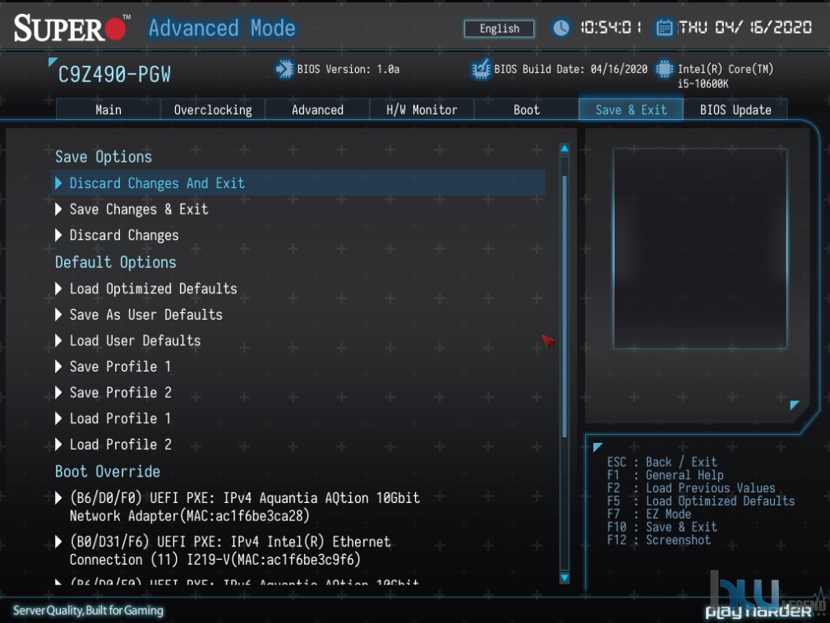Screen dimensions: 830x623
Task: Click arrow beside Aquantia IPv4 boot entry
Action: pyautogui.click(x=58, y=497)
